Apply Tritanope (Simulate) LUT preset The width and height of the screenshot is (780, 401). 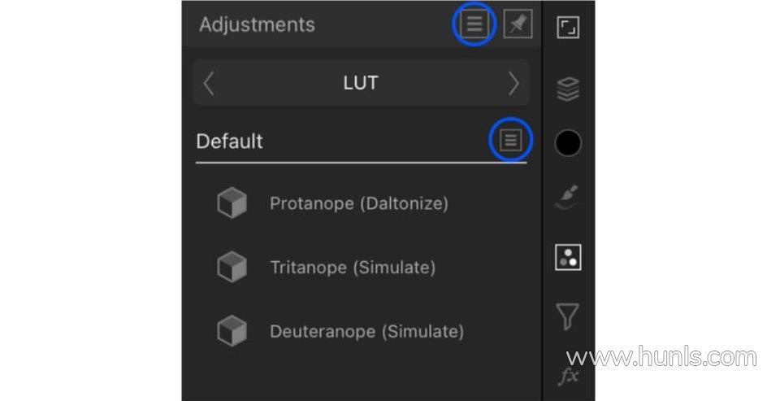coord(353,267)
